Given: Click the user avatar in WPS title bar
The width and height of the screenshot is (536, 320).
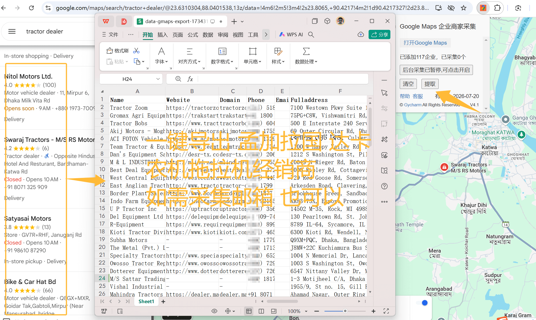Looking at the screenshot, I should (340, 21).
